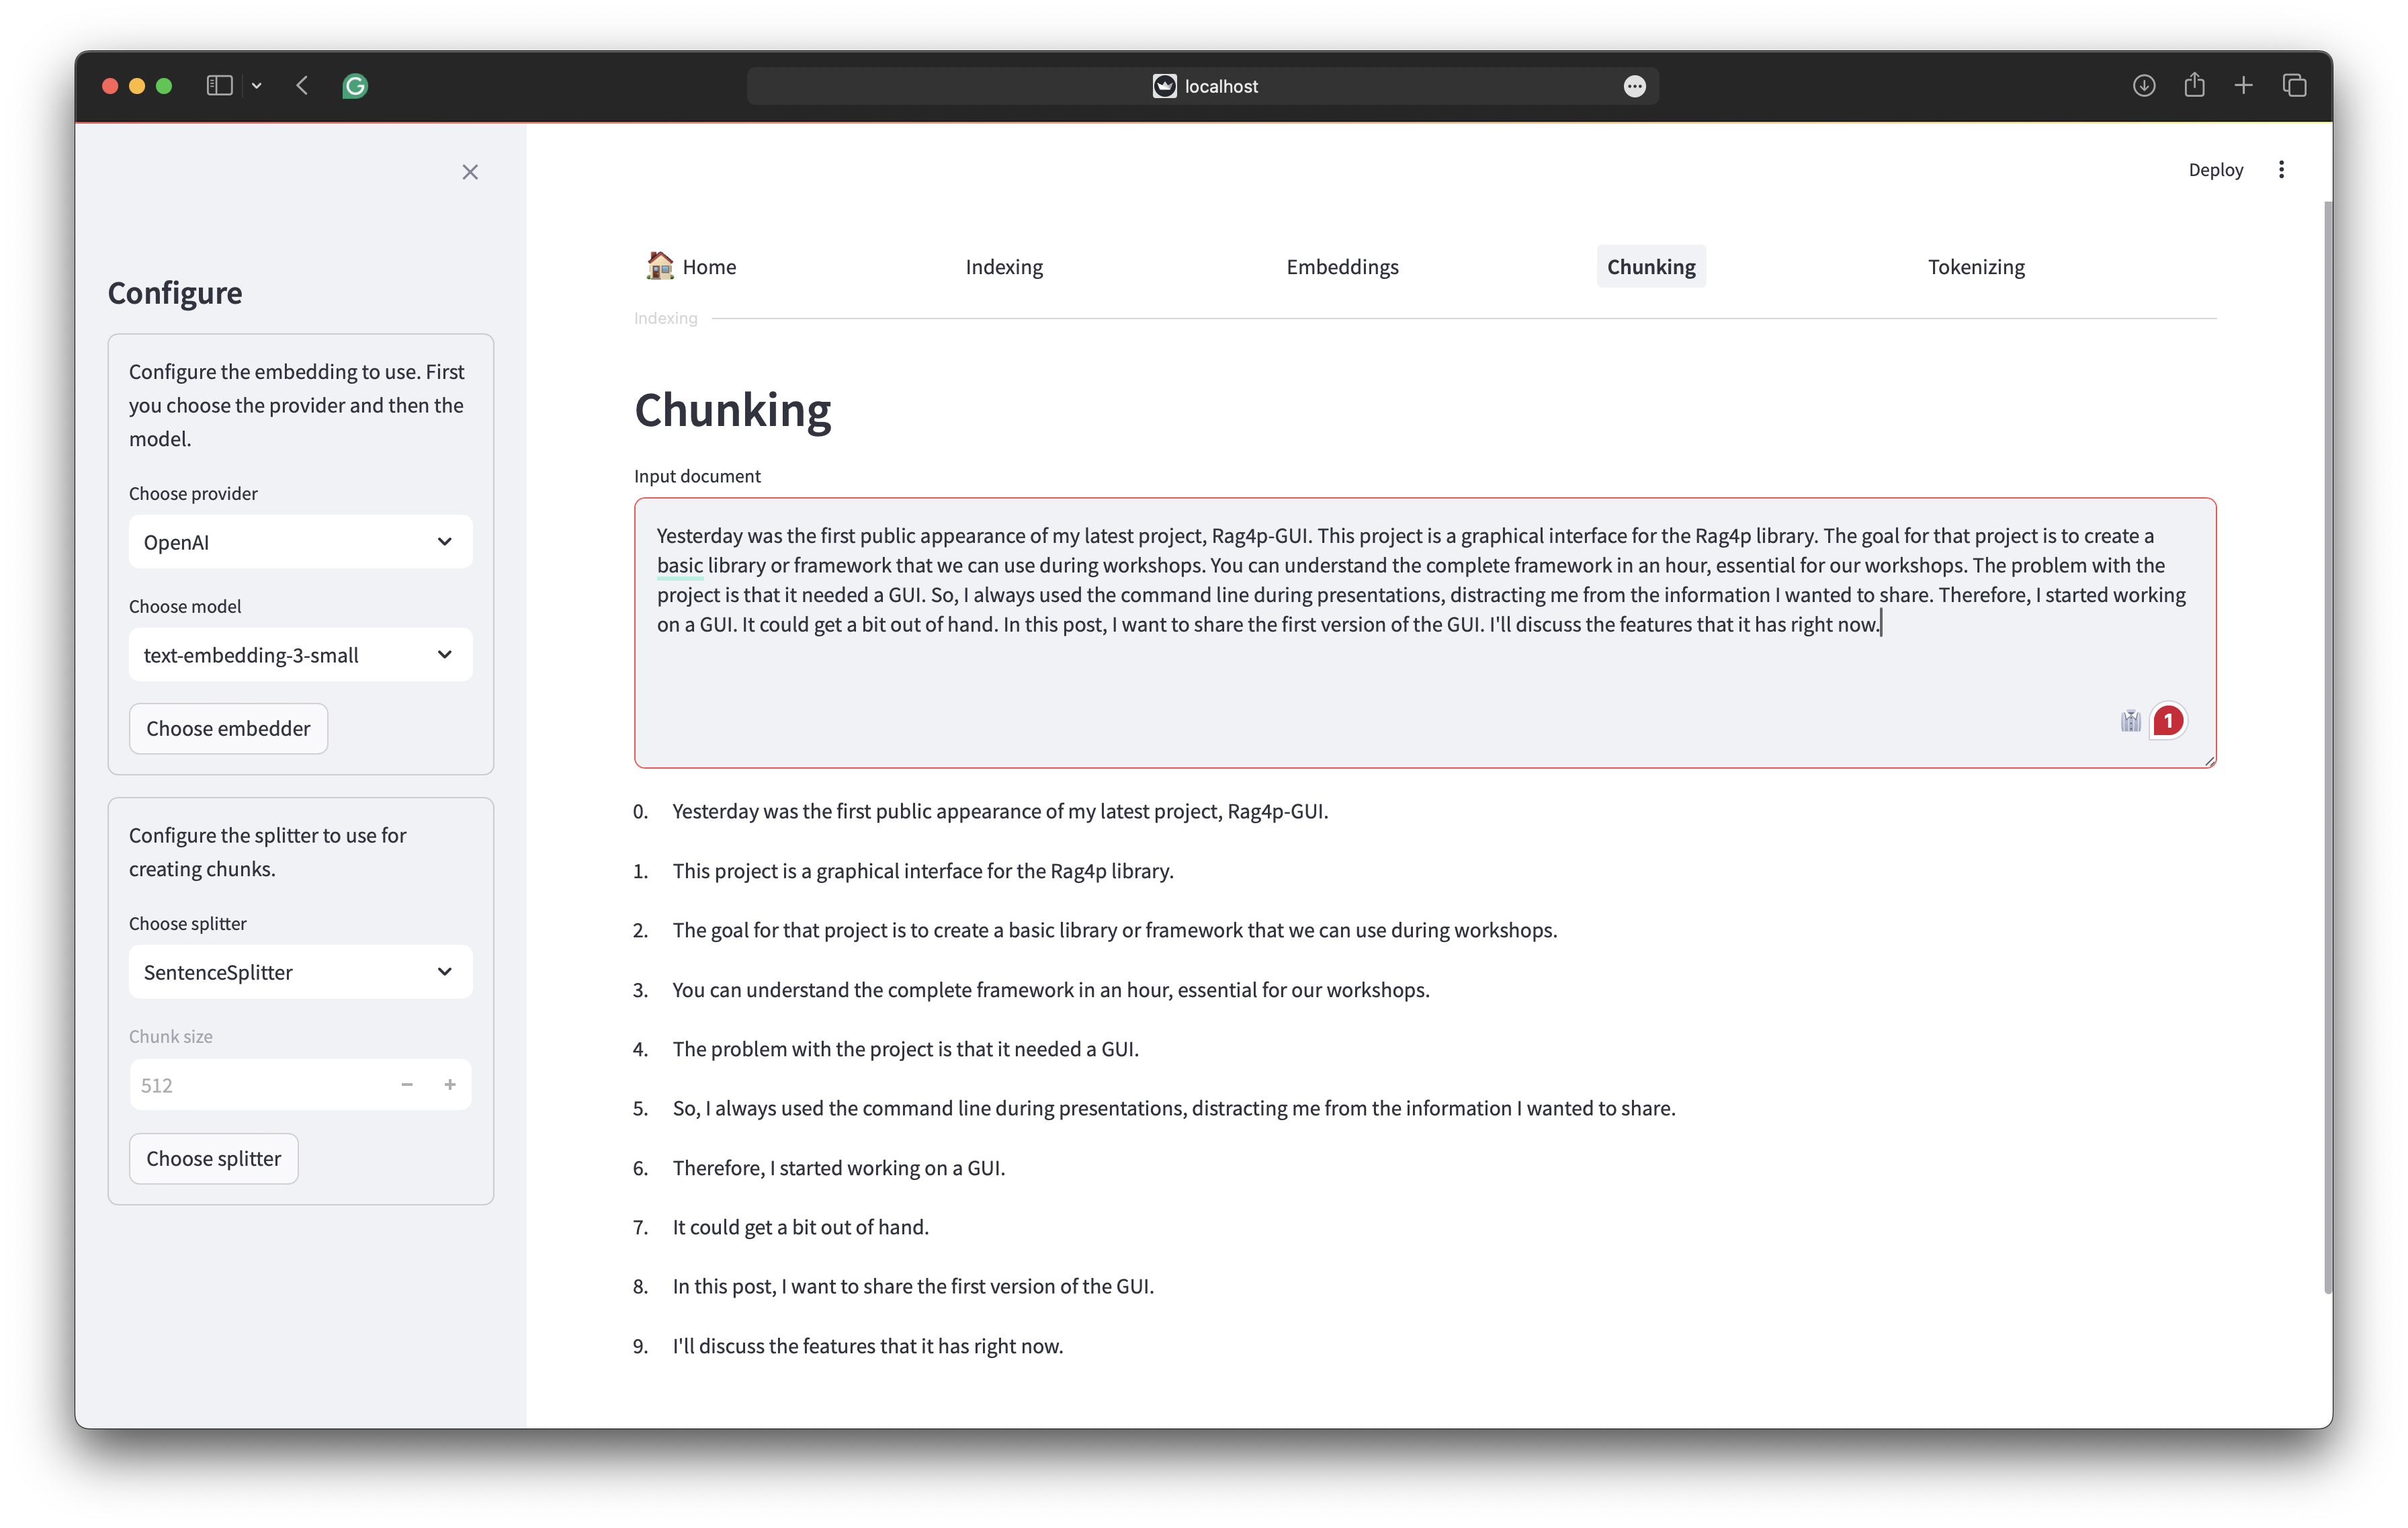The width and height of the screenshot is (2408, 1528).
Task: Click inside the Input document text area
Action: tap(1425, 633)
